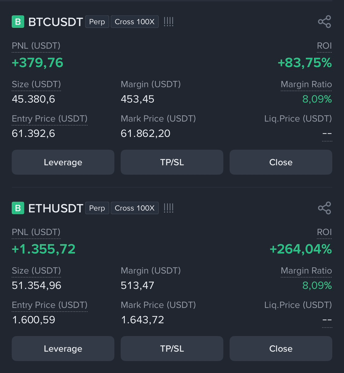
Task: Tap the BTCUSDT ADL indicator bars
Action: pyautogui.click(x=168, y=22)
